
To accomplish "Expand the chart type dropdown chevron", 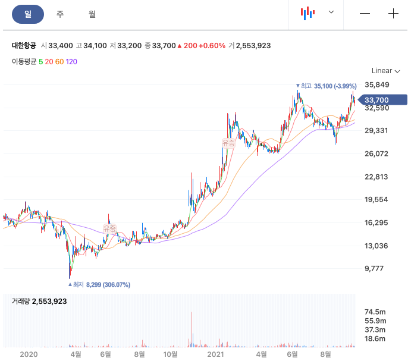I will (331, 12).
